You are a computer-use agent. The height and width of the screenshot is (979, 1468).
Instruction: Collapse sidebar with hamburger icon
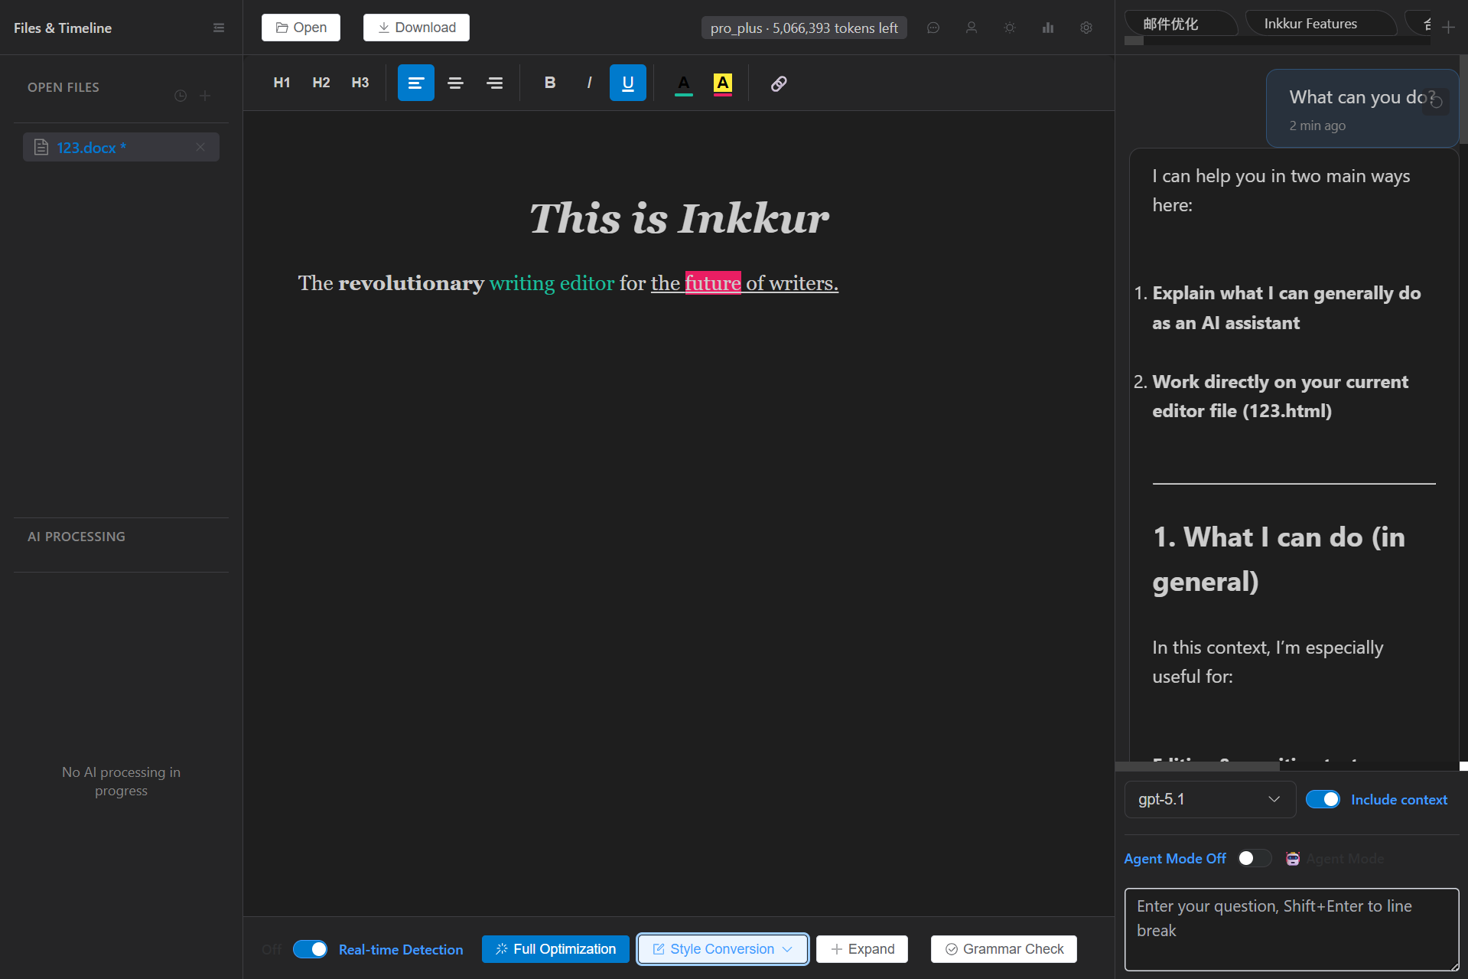218,28
